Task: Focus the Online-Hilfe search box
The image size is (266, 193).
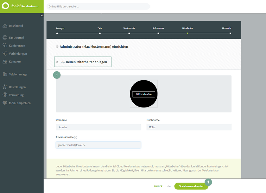Action: tap(98, 6)
